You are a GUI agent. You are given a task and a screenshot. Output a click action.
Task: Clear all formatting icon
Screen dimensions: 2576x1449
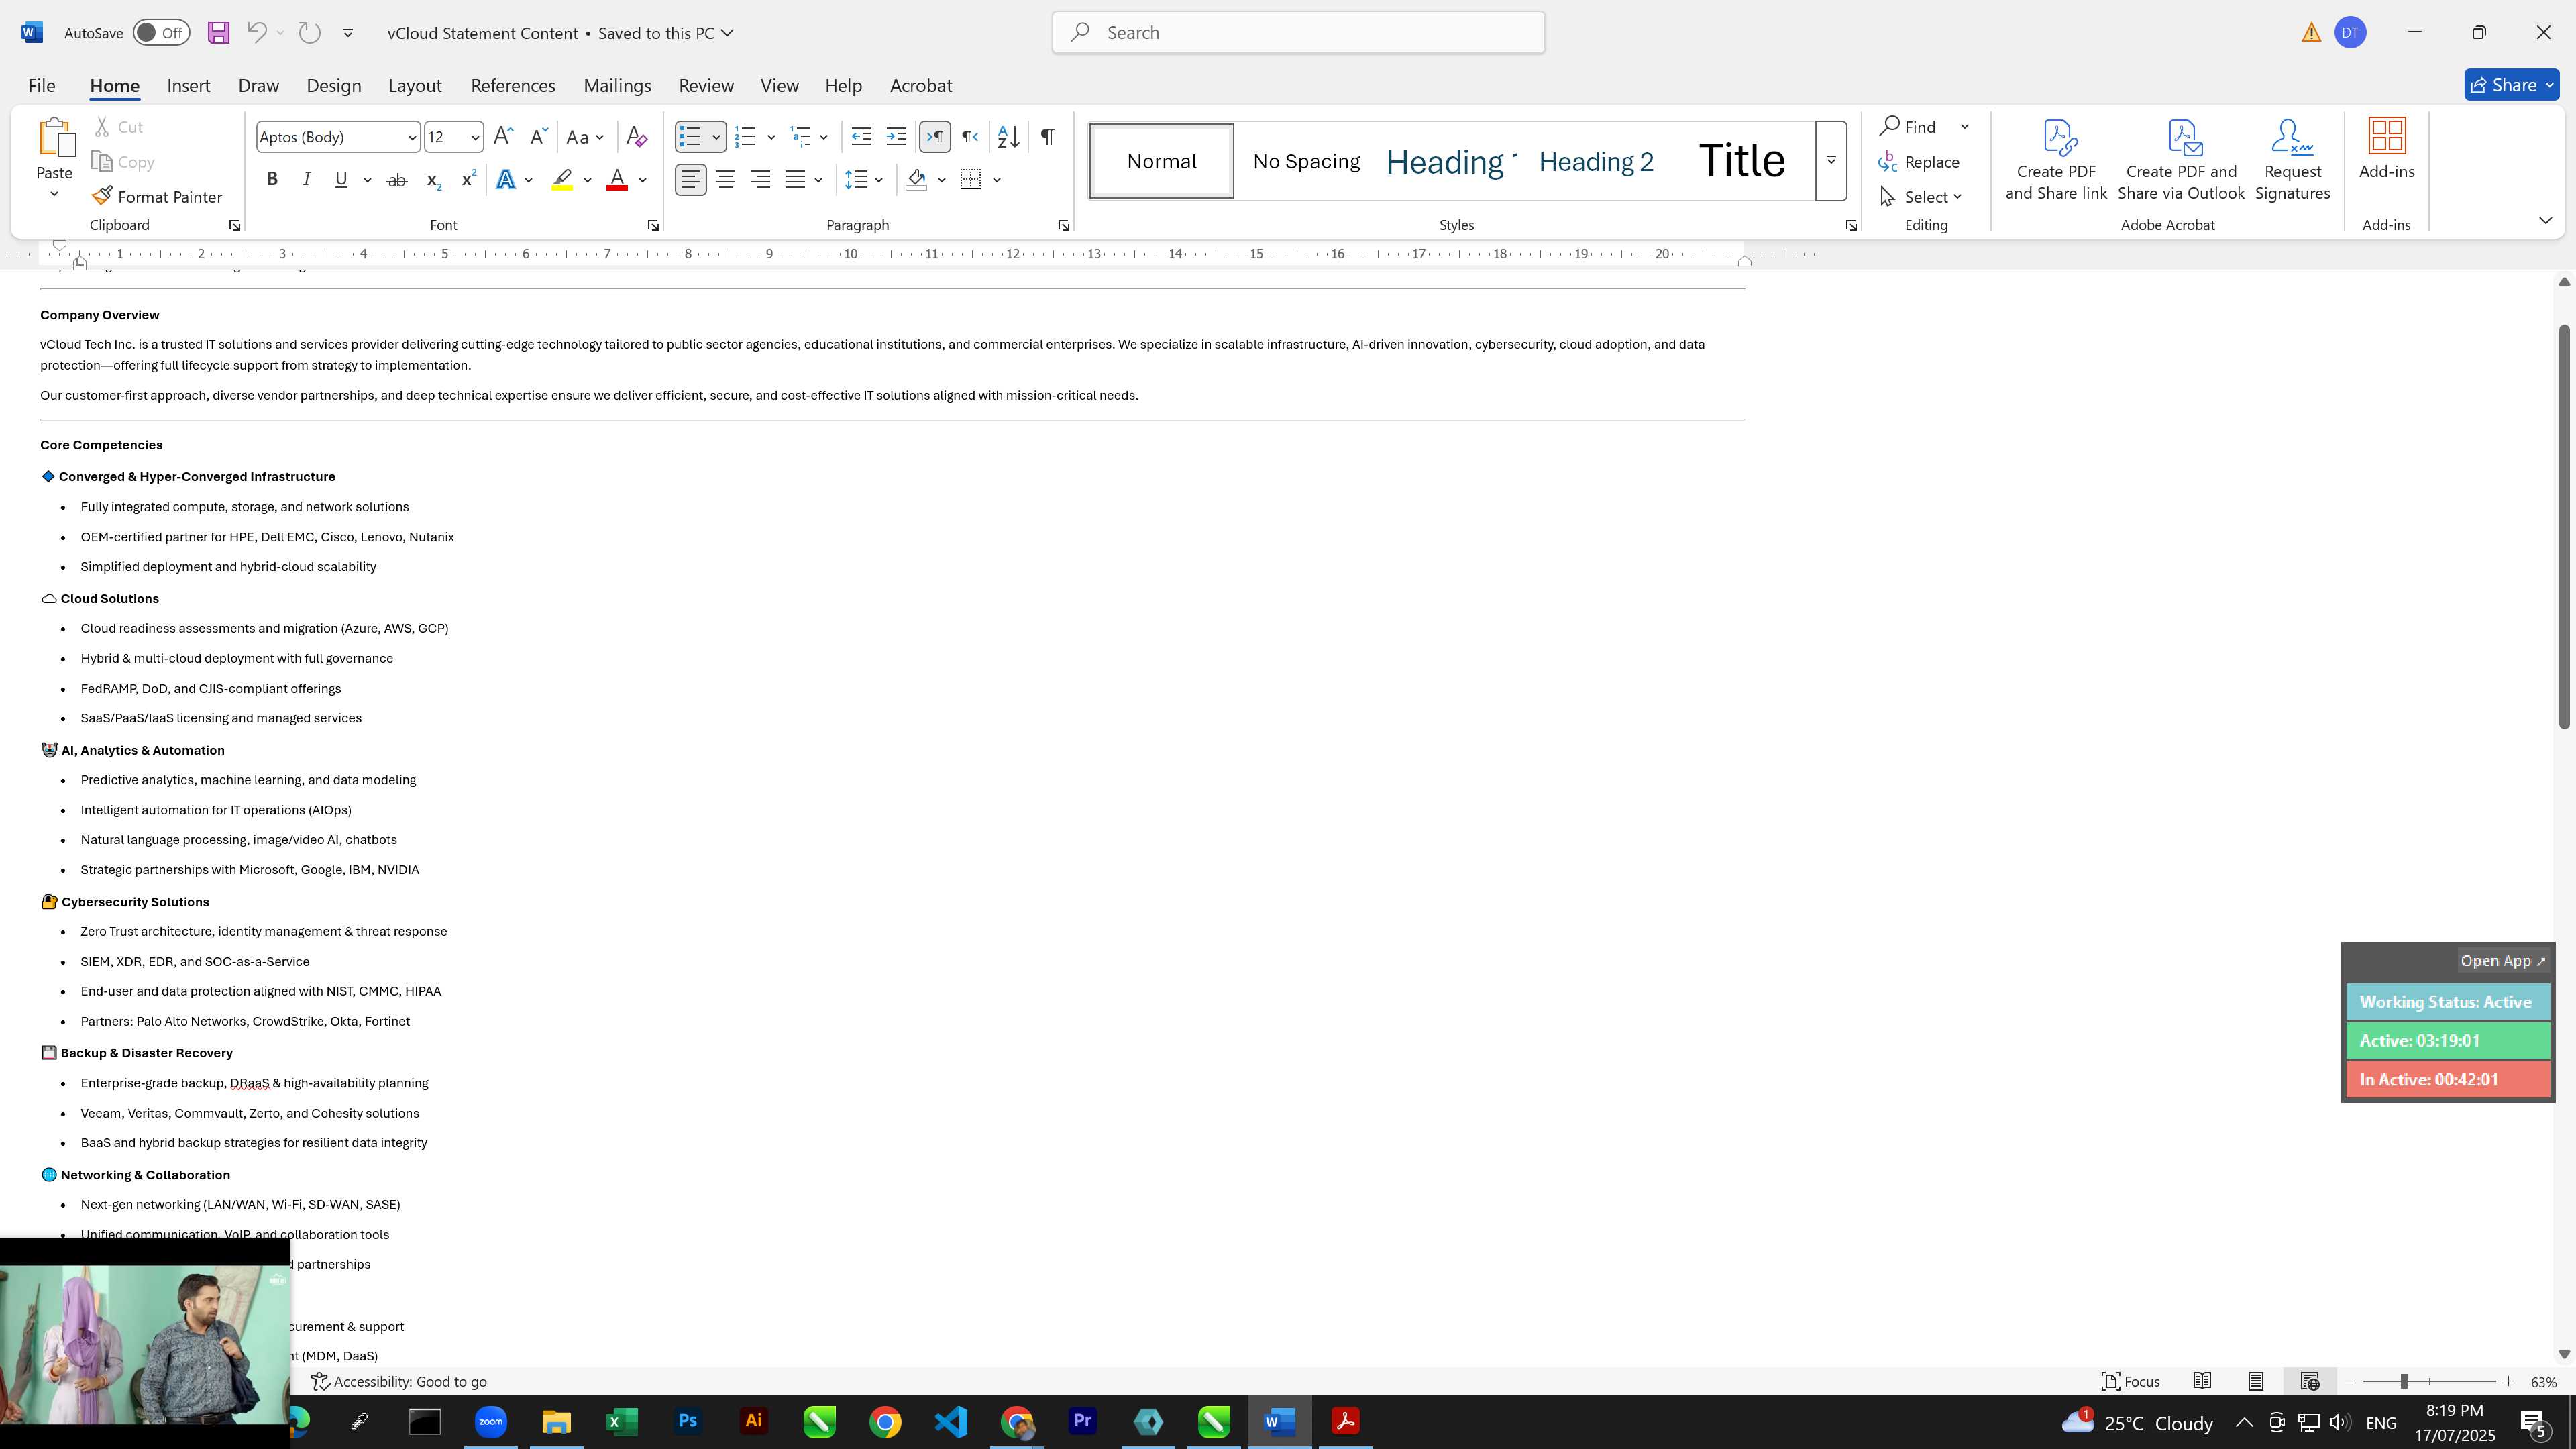coord(636,137)
